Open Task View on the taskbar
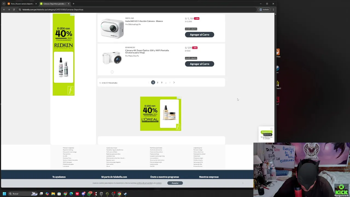Image resolution: width=350 pixels, height=197 pixels. [41, 194]
